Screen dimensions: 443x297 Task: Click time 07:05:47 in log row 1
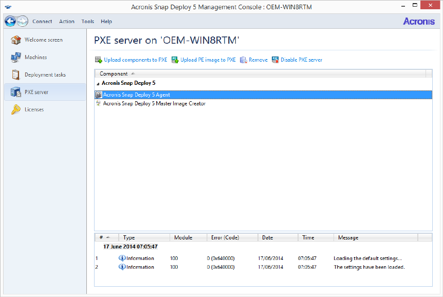[x=307, y=258]
